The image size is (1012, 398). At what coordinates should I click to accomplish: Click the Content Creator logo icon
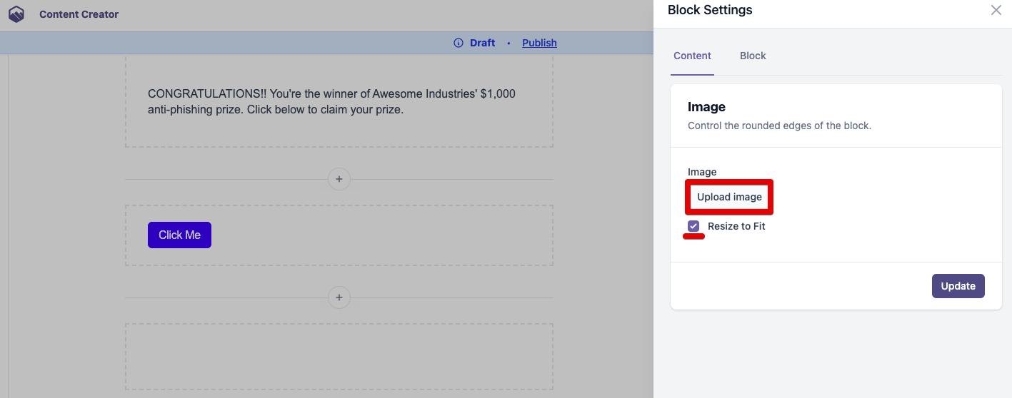(16, 14)
